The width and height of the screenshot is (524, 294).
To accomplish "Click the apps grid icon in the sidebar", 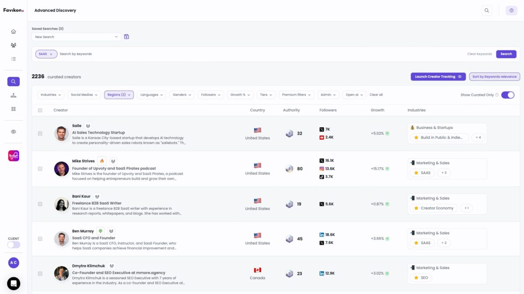I will tap(13, 109).
